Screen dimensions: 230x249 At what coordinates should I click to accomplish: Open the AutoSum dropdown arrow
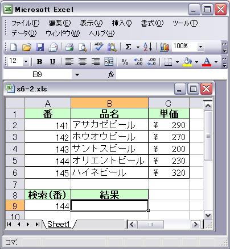pyautogui.click(x=138, y=47)
